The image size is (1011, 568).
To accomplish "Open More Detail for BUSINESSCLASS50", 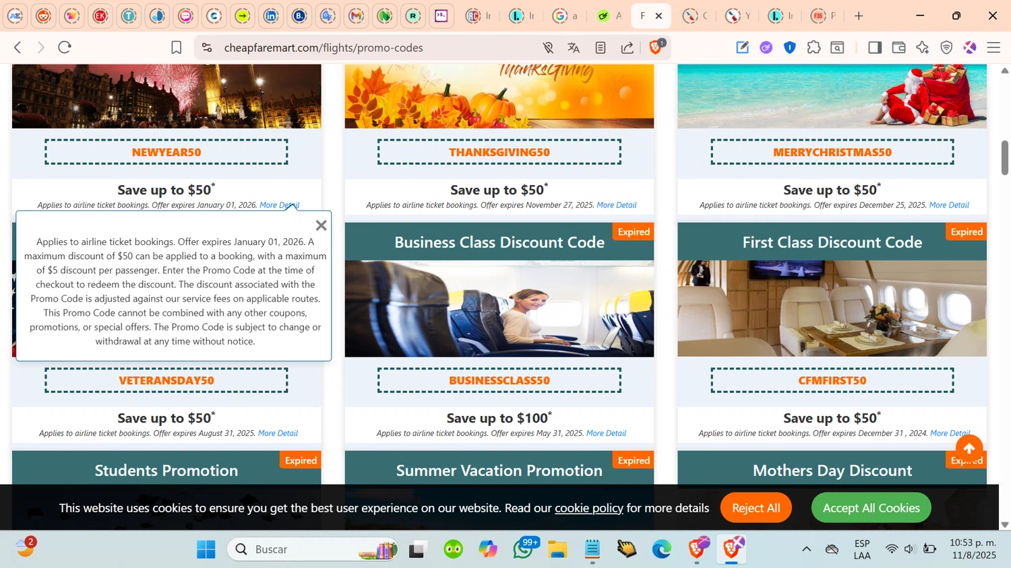I will (606, 433).
